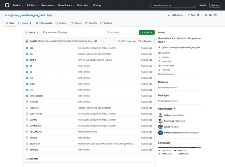This screenshot has width=225, height=167.
Task: Select the README tab below file list
Action: [32, 159]
